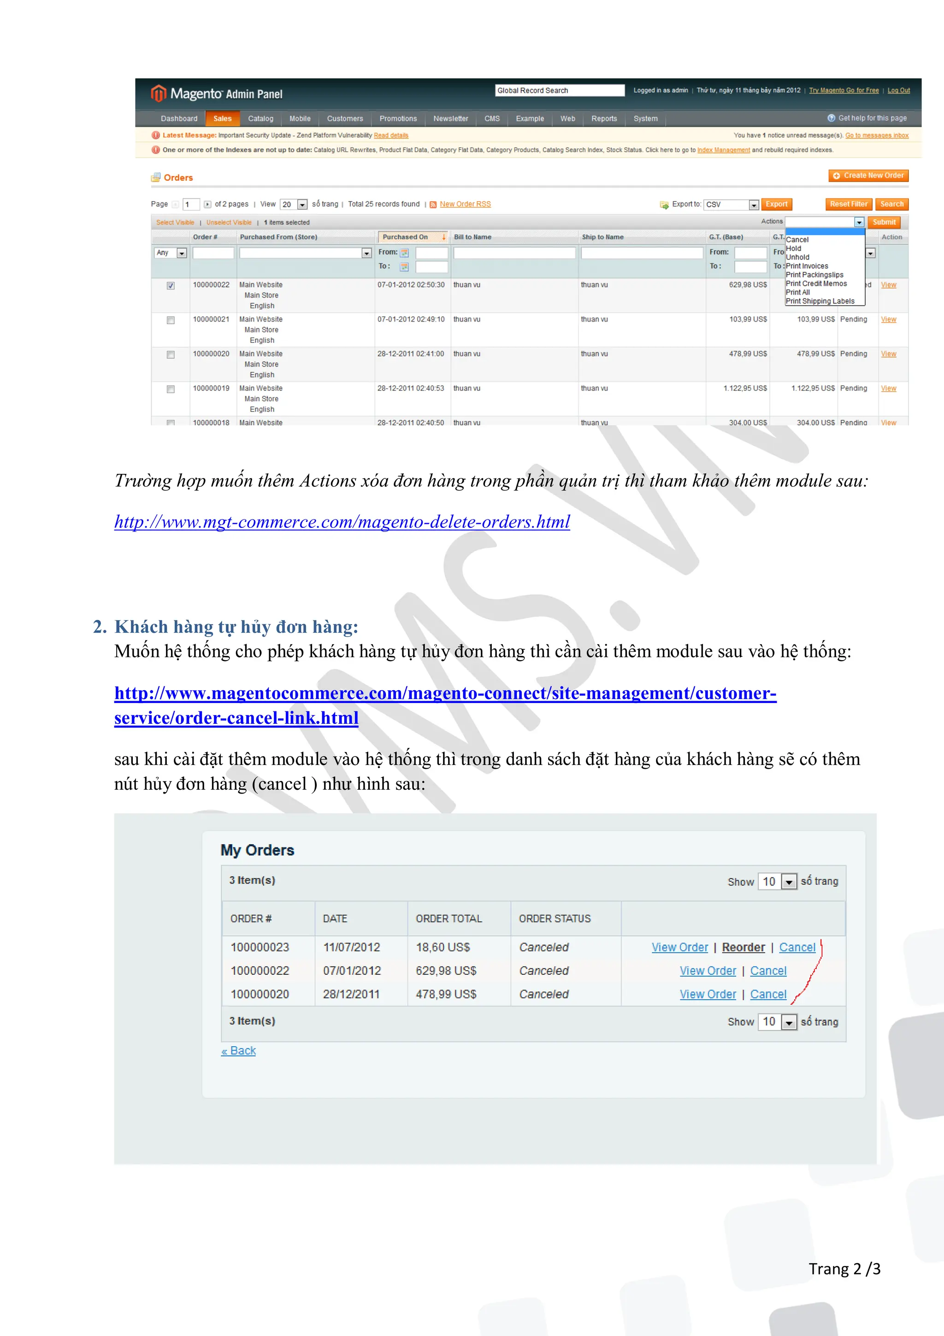Click Reset Filter button
The image size is (944, 1336).
(849, 204)
